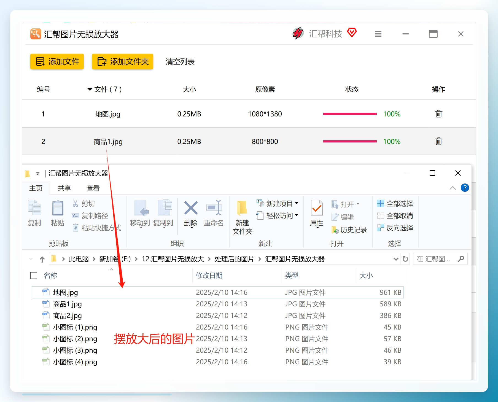This screenshot has width=498, height=402.
Task: Switch to the 查看 ribbon tab
Action: [x=93, y=188]
